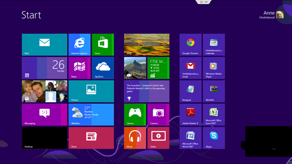This screenshot has width=292, height=164.
Task: Launch Windows Media Player
Action: pos(214,68)
